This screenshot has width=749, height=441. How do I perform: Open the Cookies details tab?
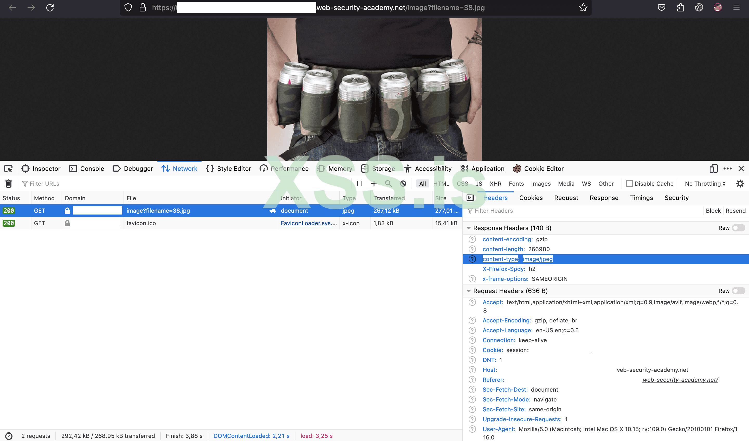coord(531,198)
